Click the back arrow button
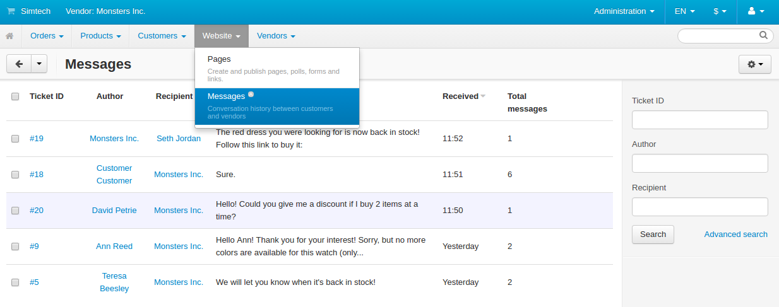This screenshot has width=779, height=307. pyautogui.click(x=19, y=64)
